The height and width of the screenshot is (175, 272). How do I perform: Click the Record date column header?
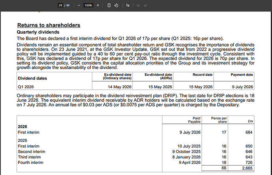click(x=203, y=75)
